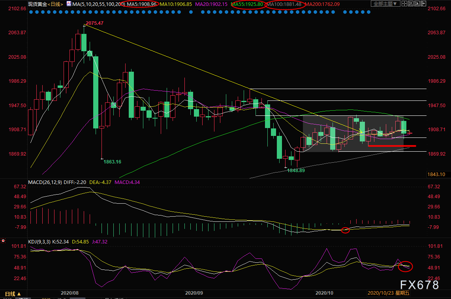
Task: Click the 2020/10/23 星期五 date box
Action: 388,293
